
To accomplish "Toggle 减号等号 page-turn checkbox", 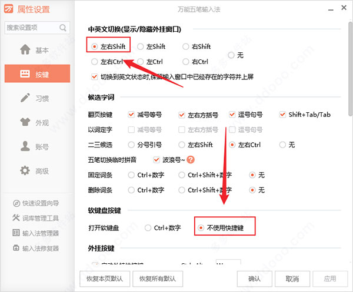I will pyautogui.click(x=131, y=115).
